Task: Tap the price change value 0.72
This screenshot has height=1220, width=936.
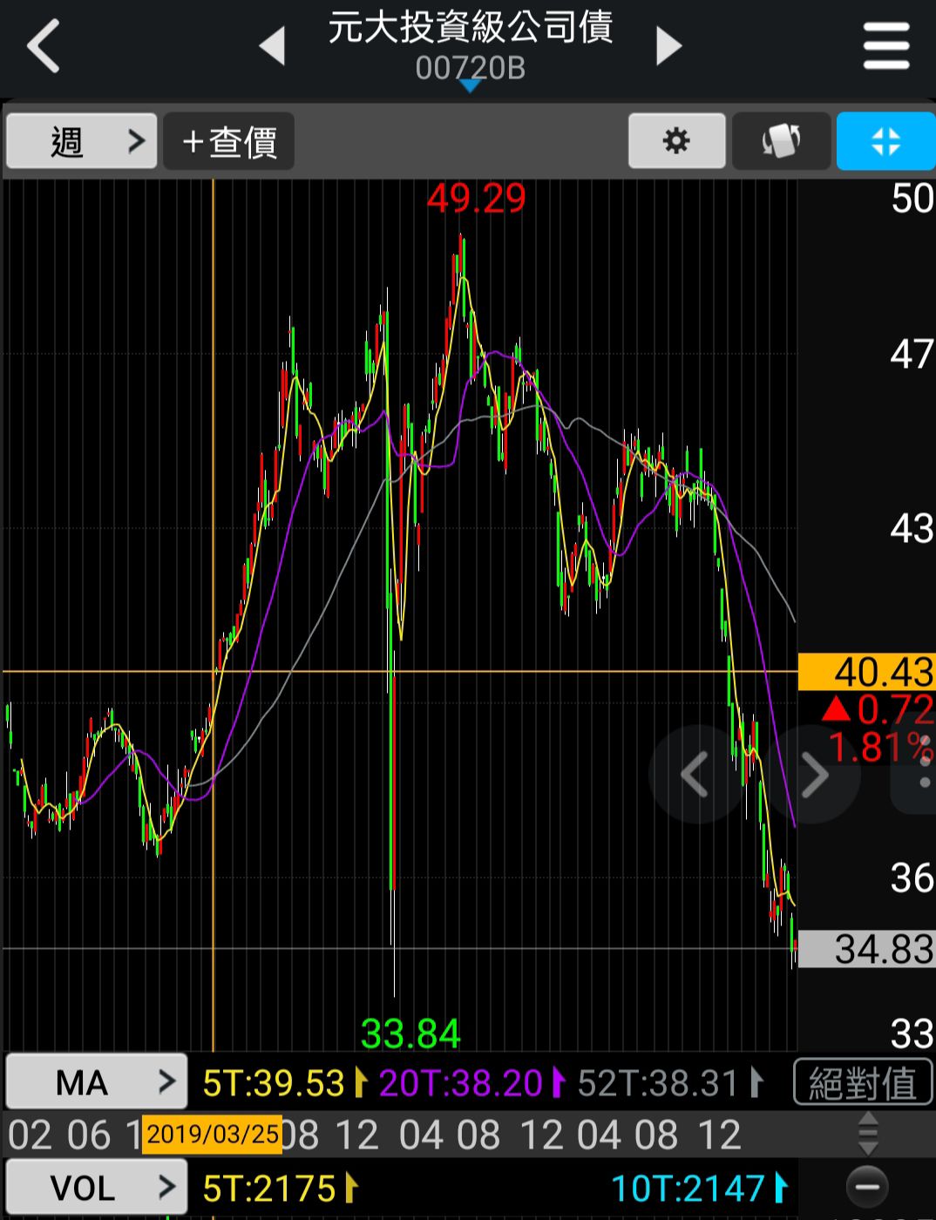Action: [896, 709]
